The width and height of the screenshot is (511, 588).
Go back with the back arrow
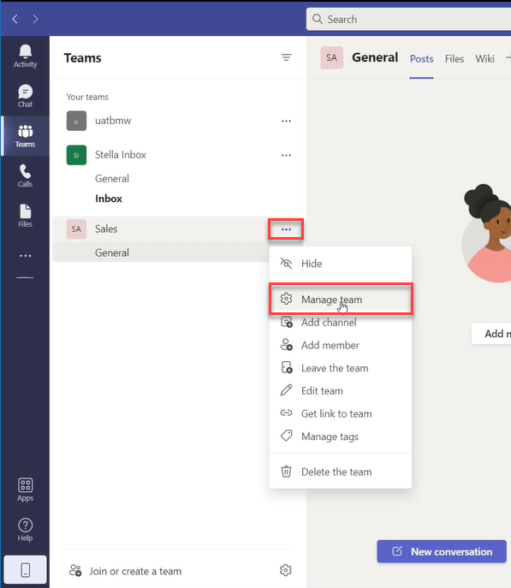(x=15, y=19)
